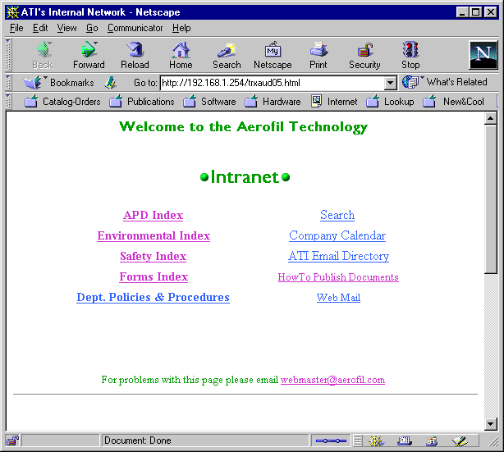Click inside the Go to URL field

point(271,83)
